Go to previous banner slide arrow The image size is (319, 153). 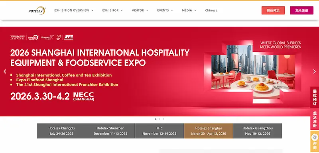click(5, 72)
